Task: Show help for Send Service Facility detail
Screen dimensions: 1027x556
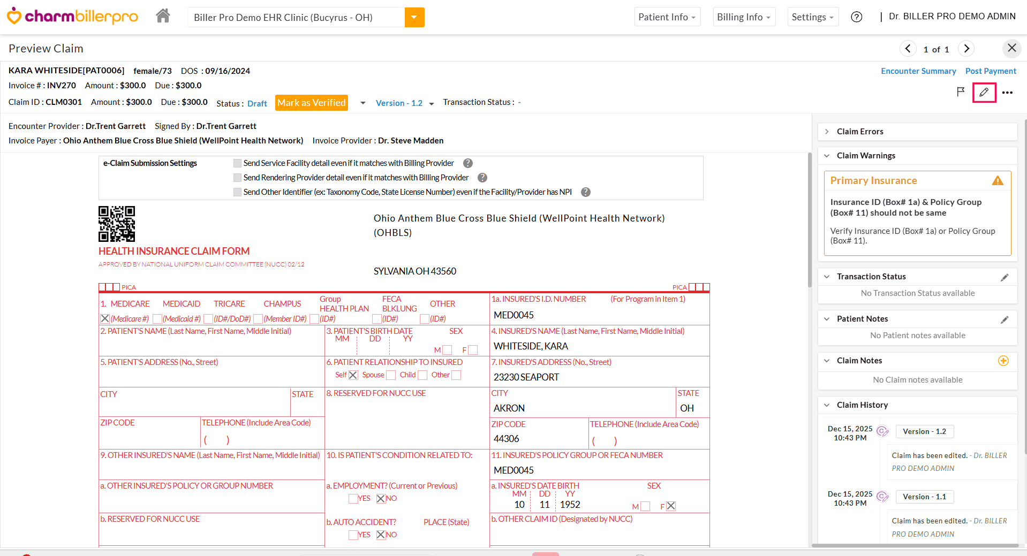Action: click(468, 163)
